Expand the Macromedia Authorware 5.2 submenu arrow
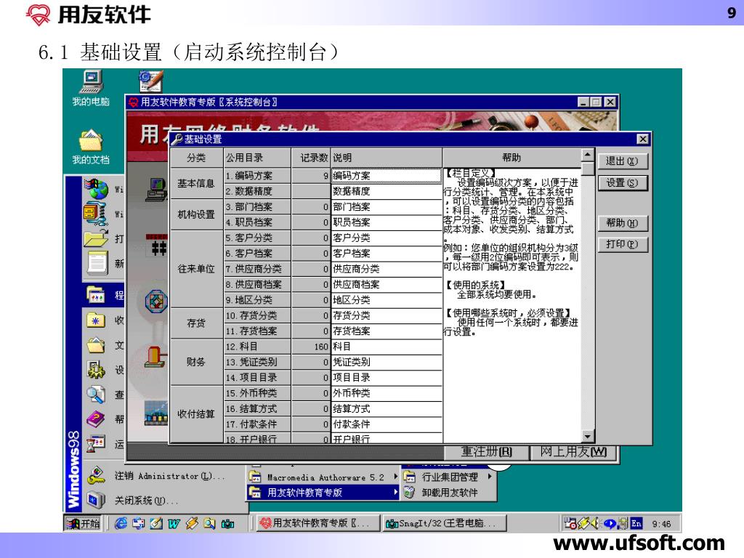Image resolution: width=744 pixels, height=558 pixels. (395, 477)
